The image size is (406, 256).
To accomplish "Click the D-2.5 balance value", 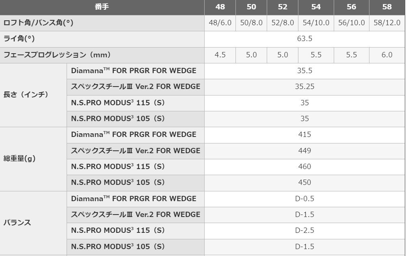I will click(304, 231).
